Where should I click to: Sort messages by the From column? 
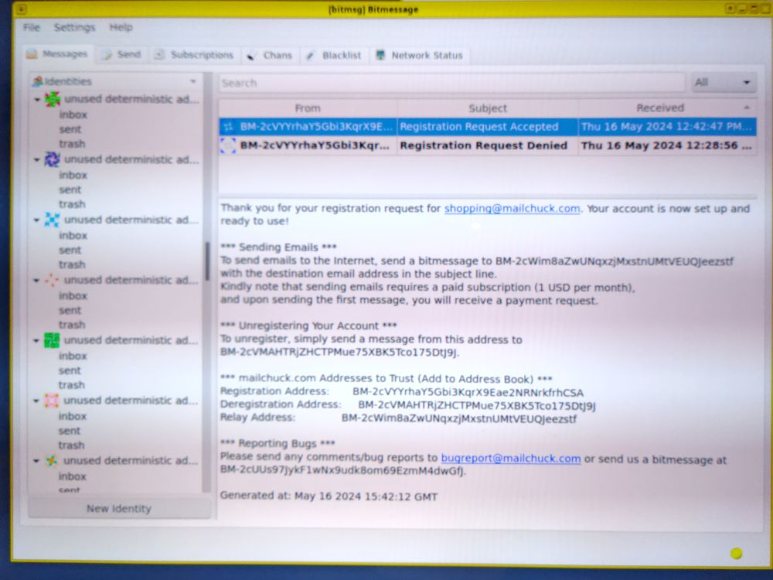pyautogui.click(x=308, y=108)
